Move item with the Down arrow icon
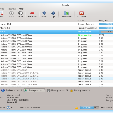Screen dimensions: 113x113 pyautogui.click(x=44, y=13)
